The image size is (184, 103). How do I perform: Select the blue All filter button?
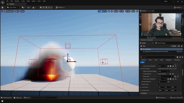[x=143, y=62]
